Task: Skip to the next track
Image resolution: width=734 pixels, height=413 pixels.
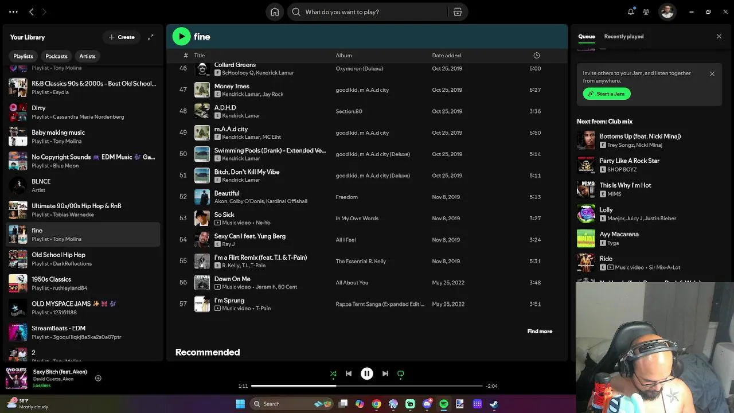Action: pyautogui.click(x=385, y=373)
